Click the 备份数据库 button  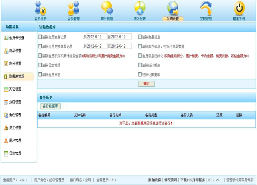coord(51,106)
